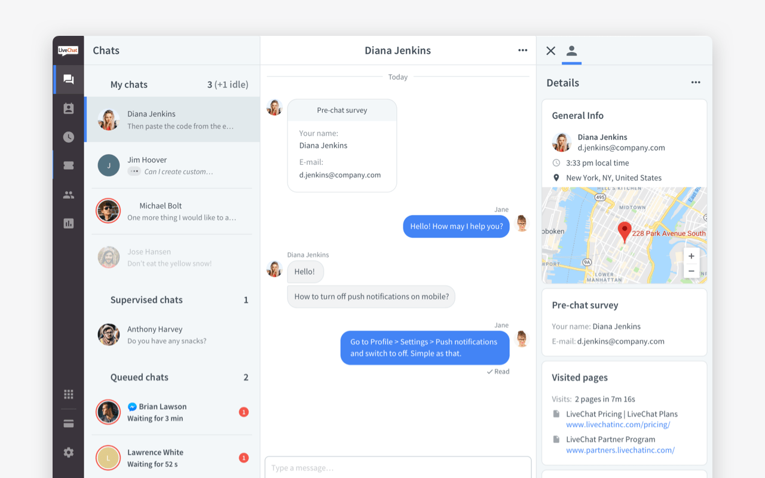Zoom out on the map
Screen dimensions: 765x478
[691, 271]
